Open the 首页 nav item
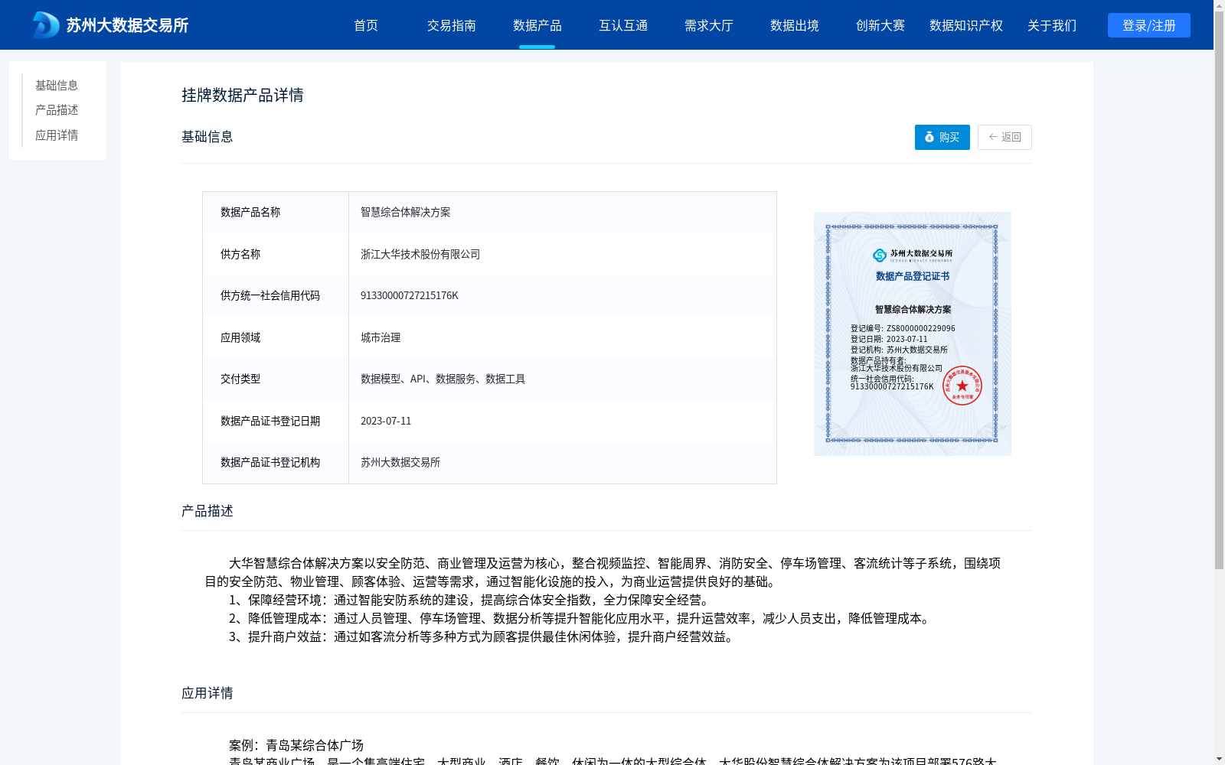1225x765 pixels. tap(366, 25)
